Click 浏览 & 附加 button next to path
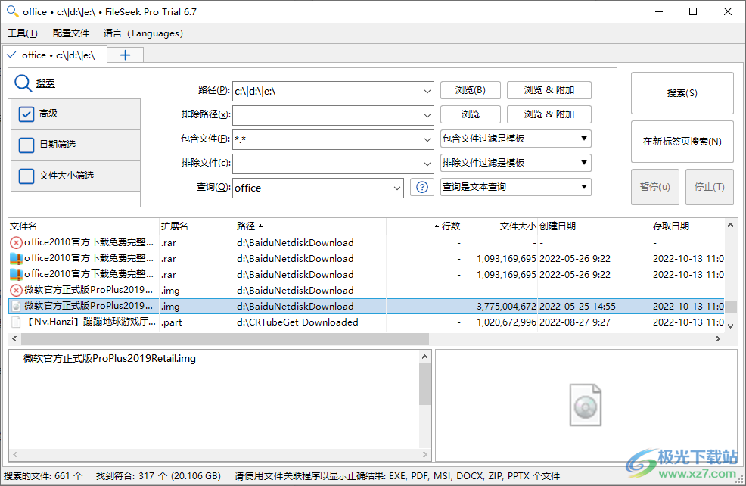The image size is (746, 486). 549,90
